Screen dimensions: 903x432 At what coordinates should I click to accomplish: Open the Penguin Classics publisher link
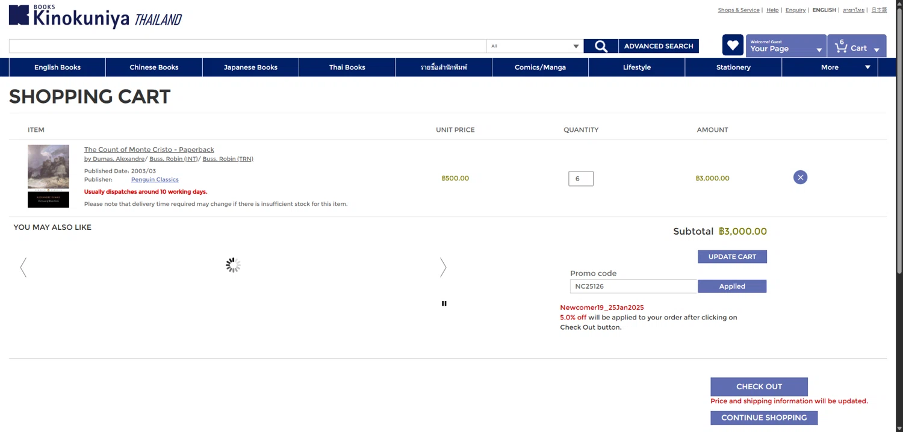(x=155, y=179)
